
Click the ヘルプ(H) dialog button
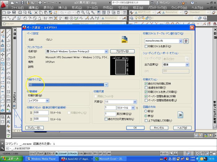182,128
